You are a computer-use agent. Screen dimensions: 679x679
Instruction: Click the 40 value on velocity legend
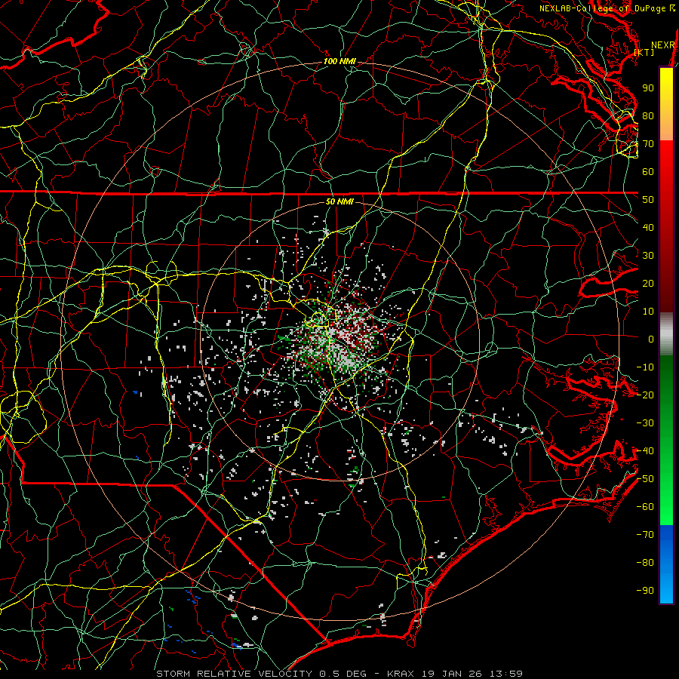point(648,227)
